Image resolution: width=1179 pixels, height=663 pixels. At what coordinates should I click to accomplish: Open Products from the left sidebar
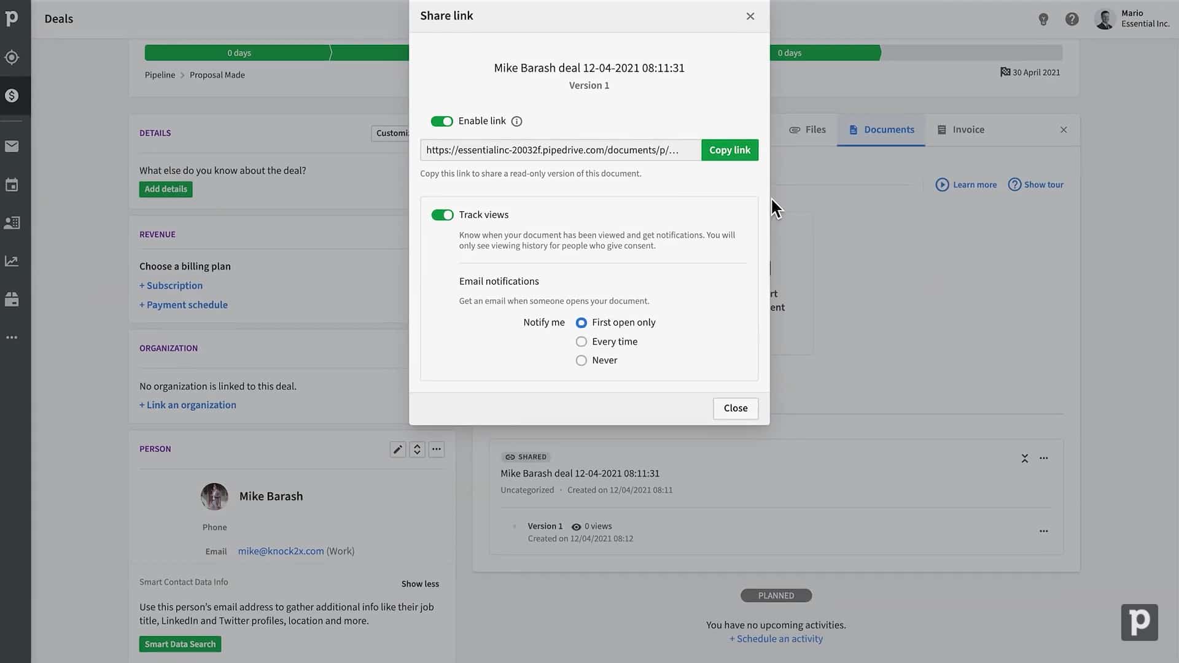[12, 299]
